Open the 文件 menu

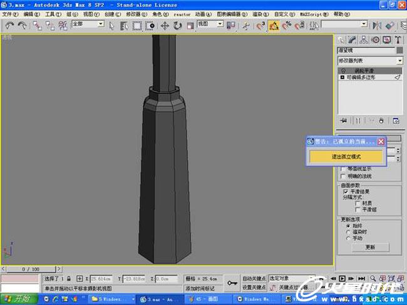click(x=10, y=14)
